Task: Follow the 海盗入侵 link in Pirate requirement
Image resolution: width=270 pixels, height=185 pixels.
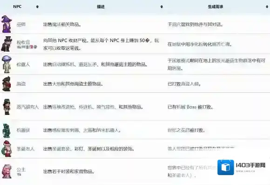Action: coord(189,84)
